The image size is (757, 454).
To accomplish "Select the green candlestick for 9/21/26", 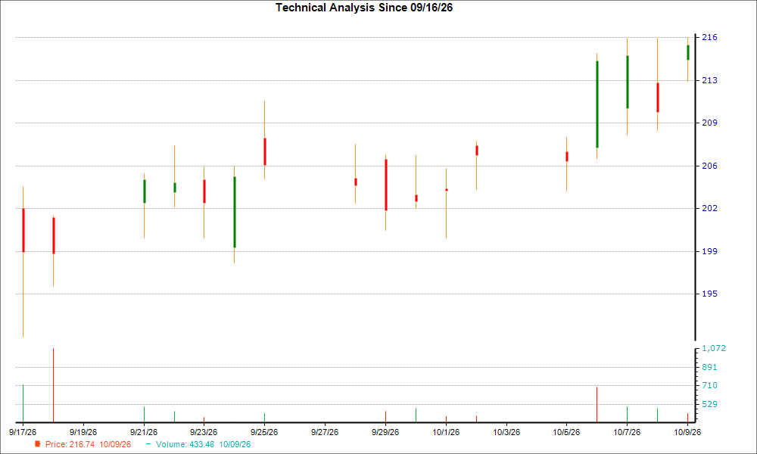I will click(145, 191).
